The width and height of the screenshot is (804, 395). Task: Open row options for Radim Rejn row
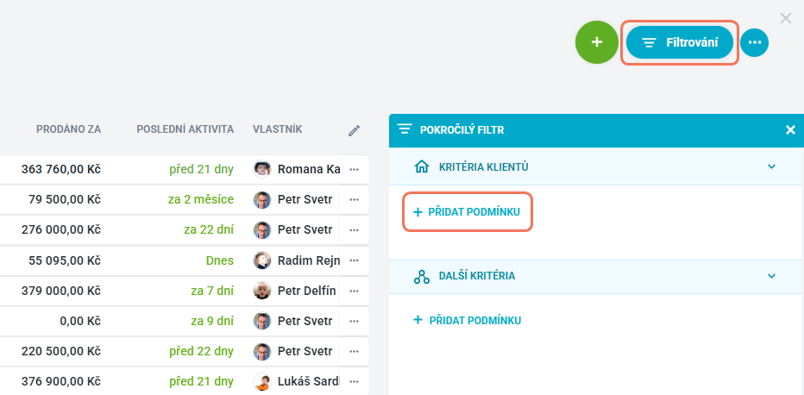pos(354,260)
